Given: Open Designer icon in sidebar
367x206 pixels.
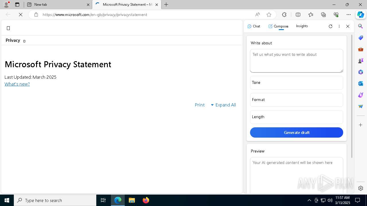Looking at the screenshot, I should point(361,95).
